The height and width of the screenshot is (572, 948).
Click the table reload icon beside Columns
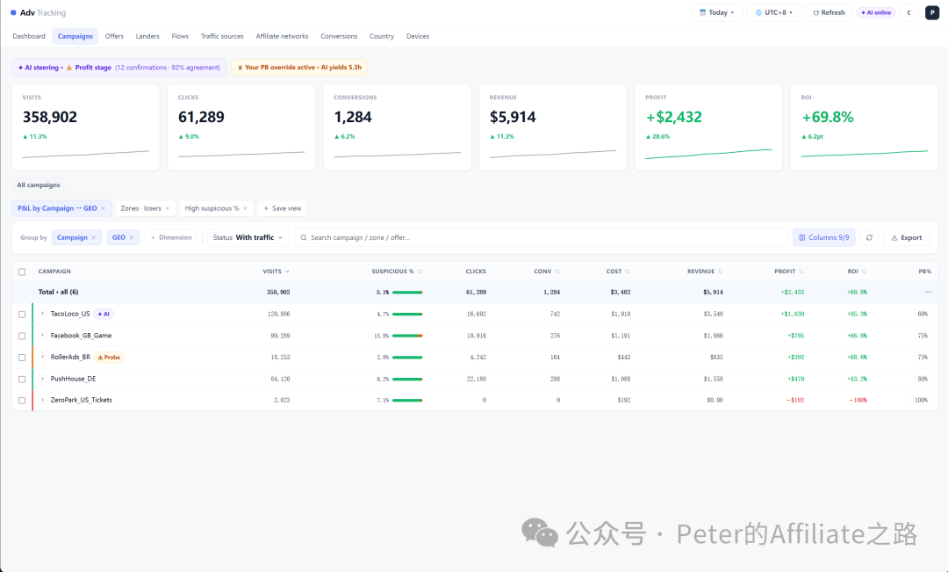pos(869,238)
